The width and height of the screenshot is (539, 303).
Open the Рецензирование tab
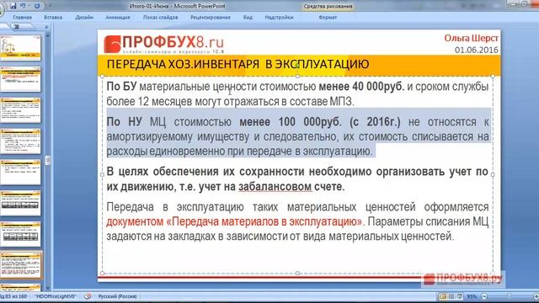tap(211, 17)
